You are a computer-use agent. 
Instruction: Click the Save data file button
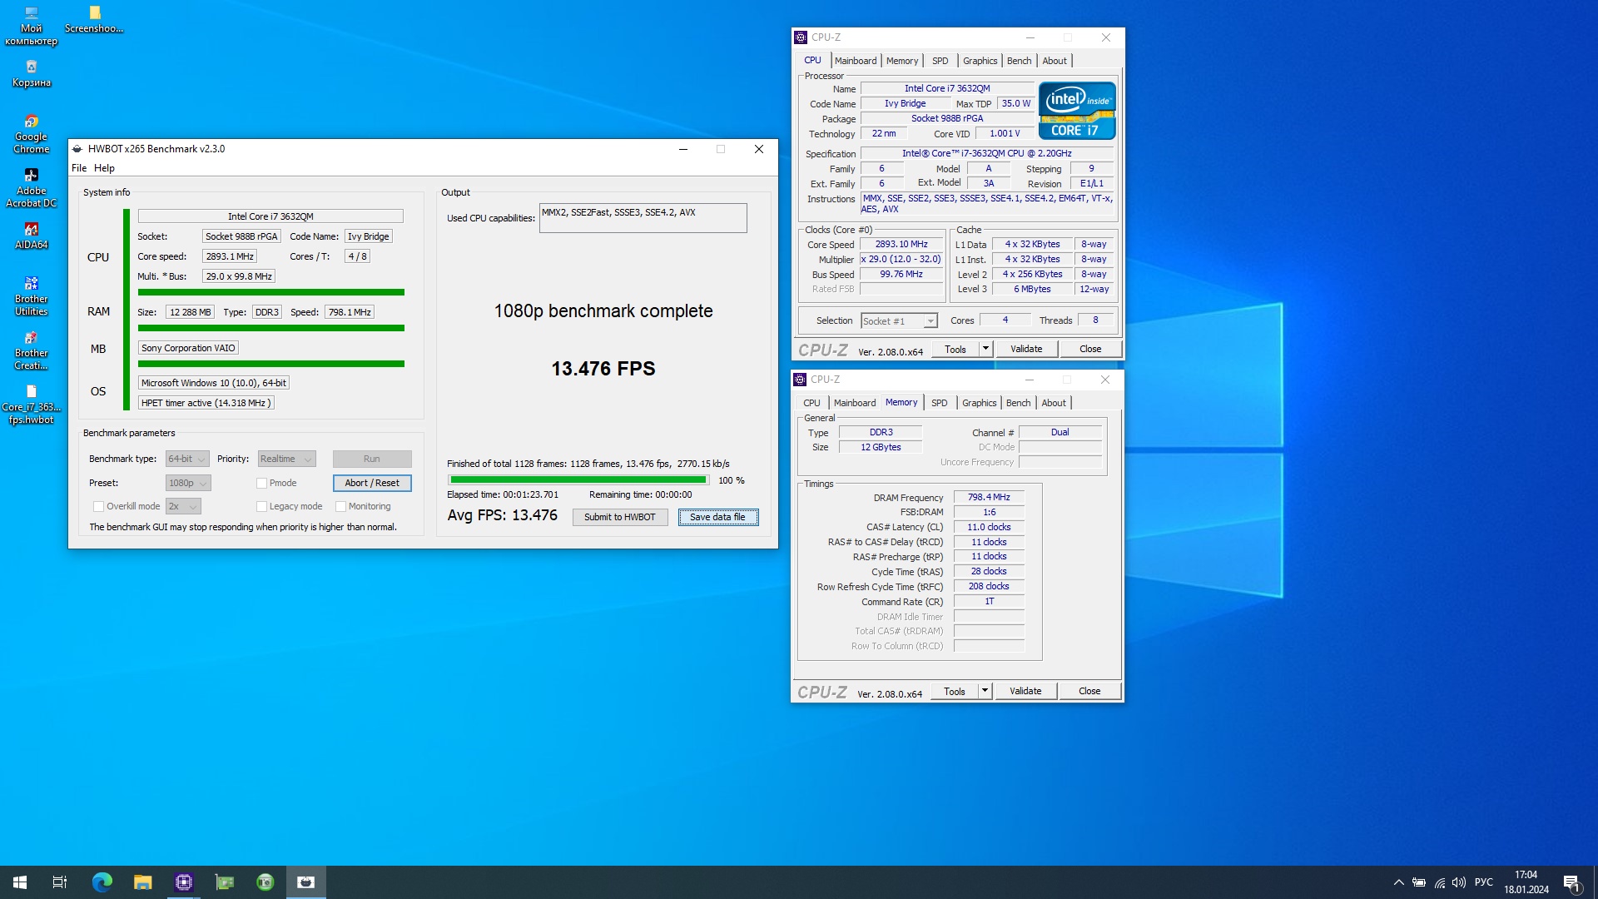pyautogui.click(x=717, y=517)
